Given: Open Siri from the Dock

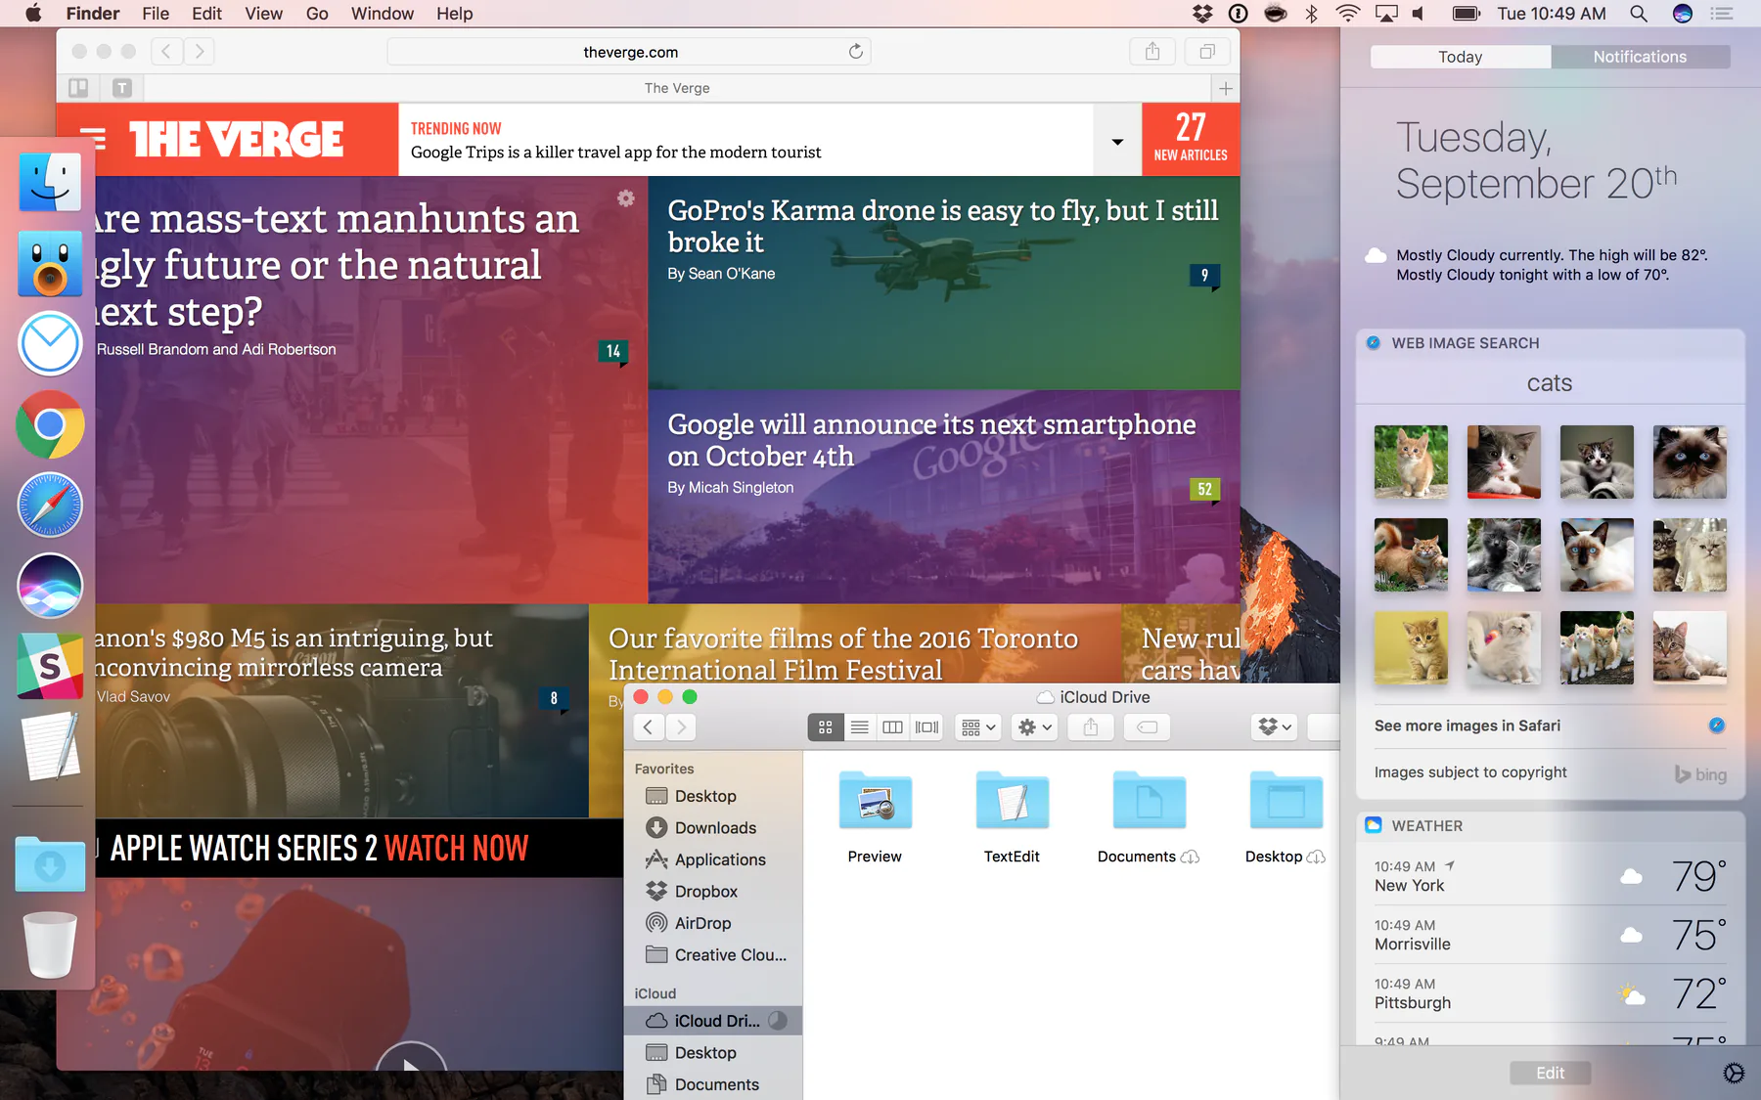Looking at the screenshot, I should pos(50,586).
